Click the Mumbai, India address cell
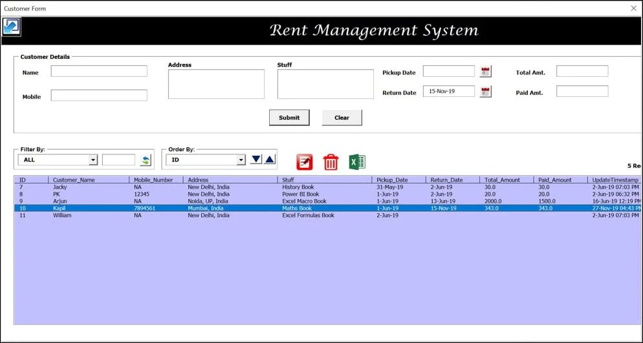This screenshot has height=343, width=643. 206,208
